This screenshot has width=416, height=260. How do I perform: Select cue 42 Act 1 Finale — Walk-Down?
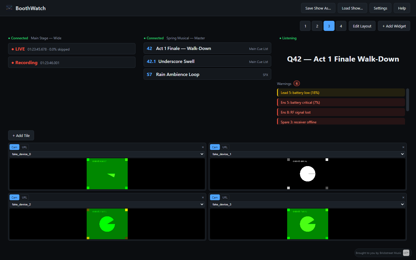coord(207,48)
